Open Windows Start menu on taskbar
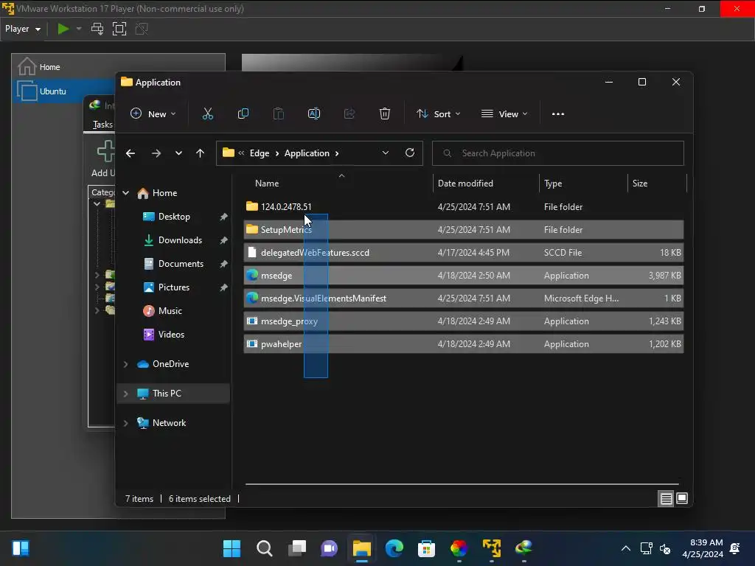This screenshot has height=566, width=755. [x=232, y=548]
